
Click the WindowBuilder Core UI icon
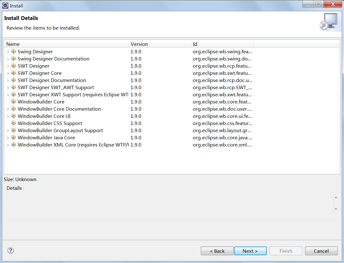point(14,116)
